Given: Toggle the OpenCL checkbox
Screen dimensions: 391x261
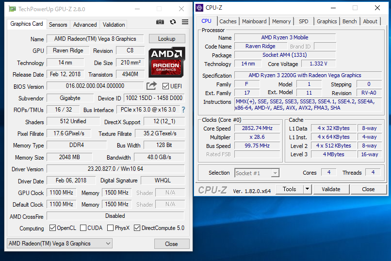Looking at the screenshot, I should point(52,228).
